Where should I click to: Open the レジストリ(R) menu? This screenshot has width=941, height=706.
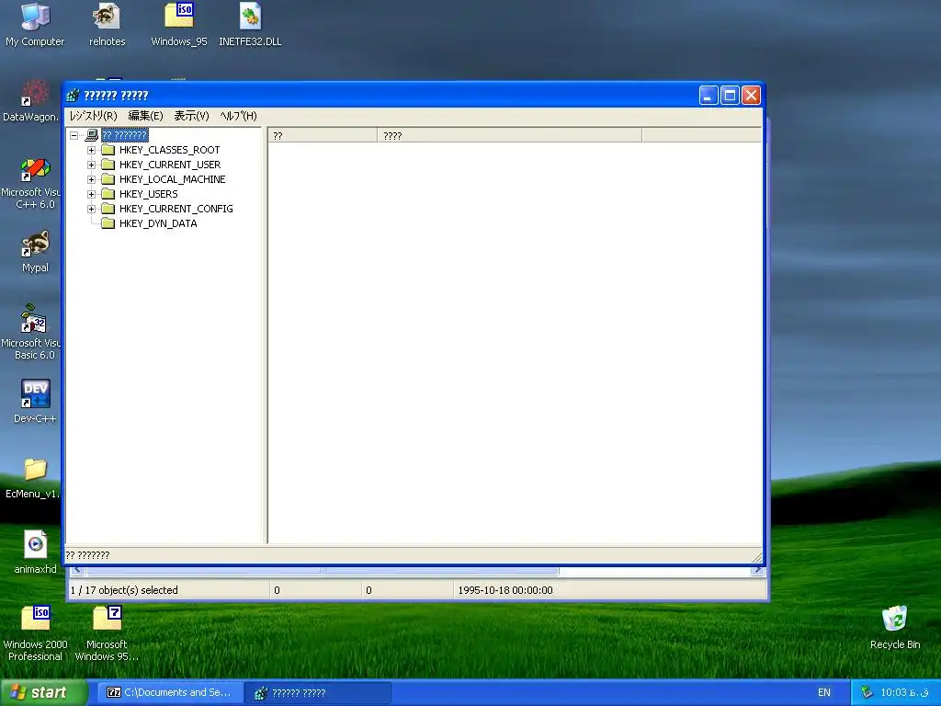click(x=93, y=116)
